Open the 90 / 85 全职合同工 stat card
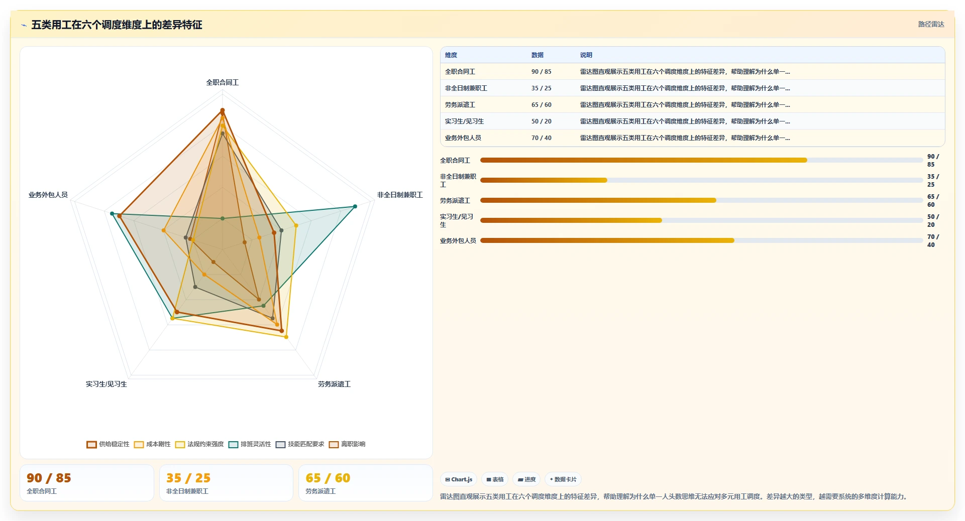The height and width of the screenshot is (521, 965). pos(87,483)
